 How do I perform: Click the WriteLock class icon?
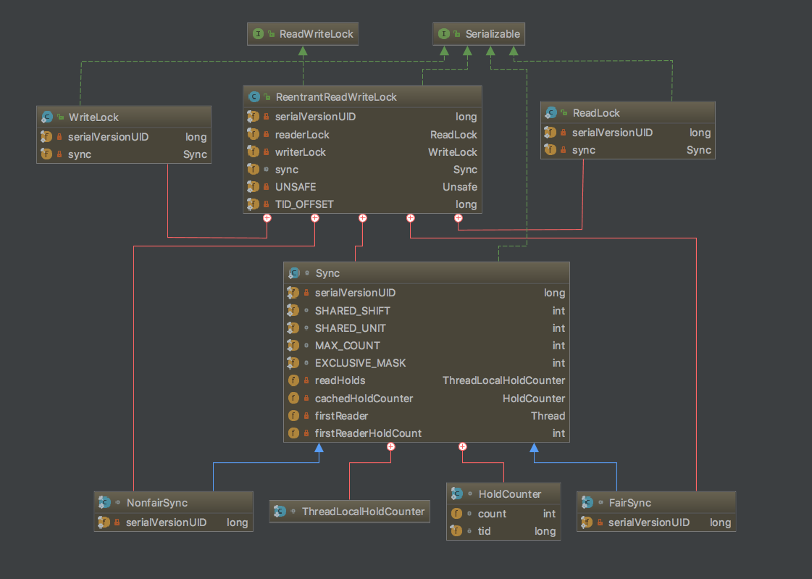(x=47, y=117)
